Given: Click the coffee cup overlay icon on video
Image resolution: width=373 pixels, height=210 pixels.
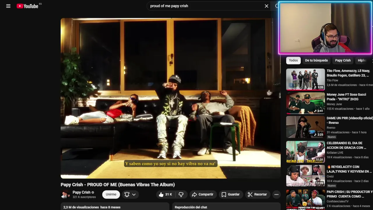Looking at the screenshot, I should (x=270, y=93).
